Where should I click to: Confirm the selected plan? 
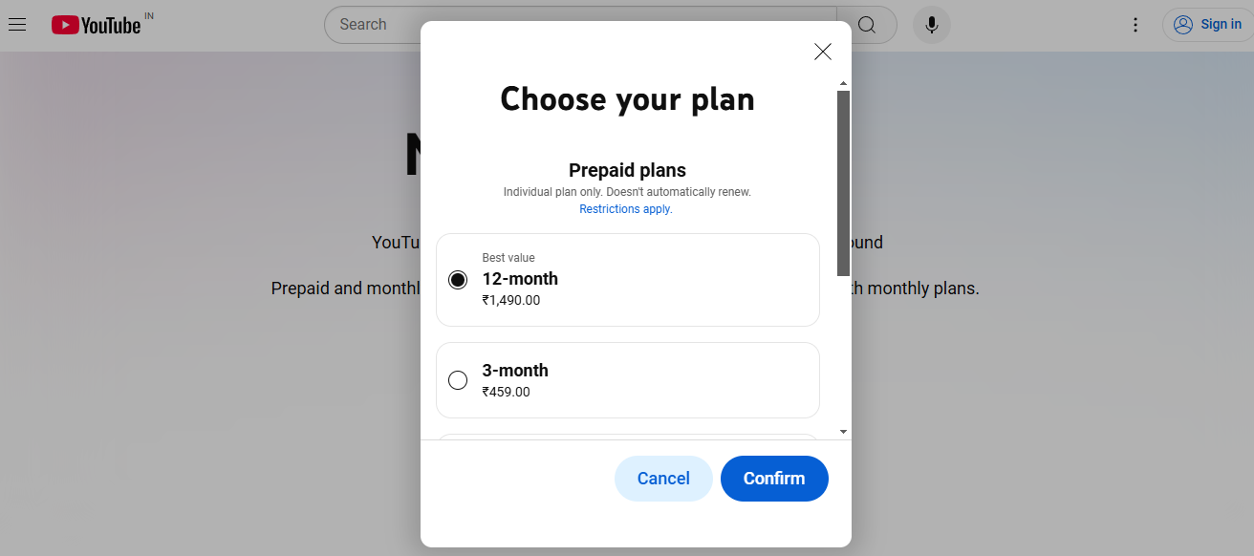pos(774,479)
